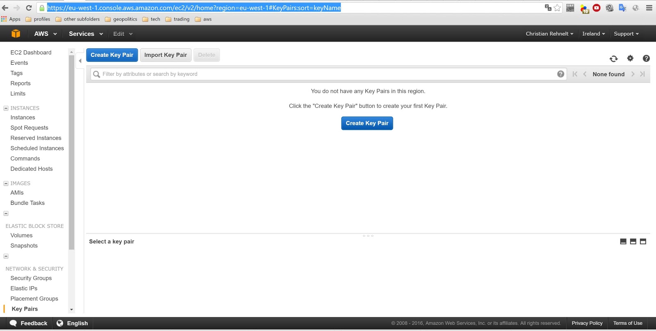Screen dimensions: 656x331
Task: Set the details pane to half height layout
Action: 633,241
